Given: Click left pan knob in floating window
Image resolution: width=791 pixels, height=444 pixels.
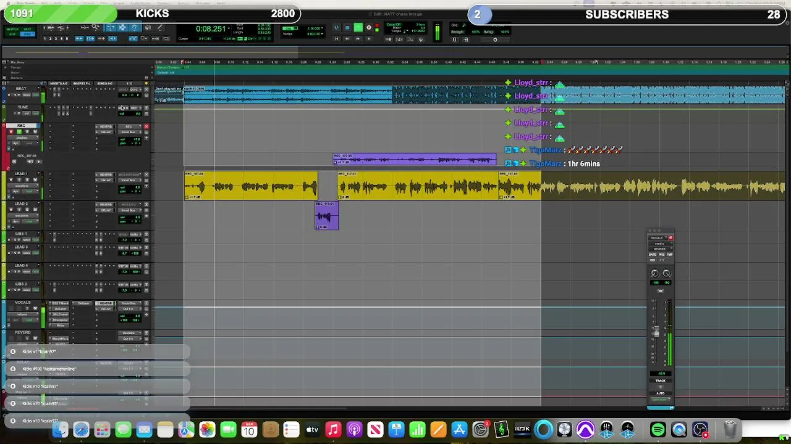Looking at the screenshot, I should (x=654, y=273).
